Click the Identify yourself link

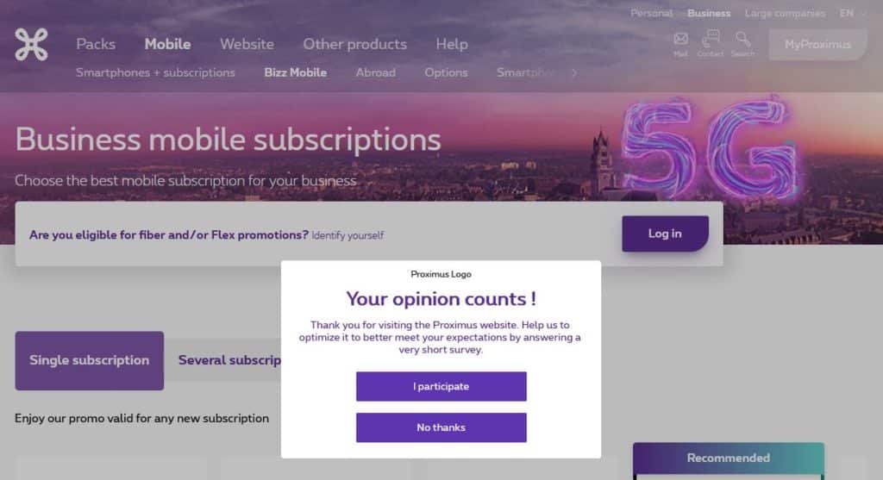click(x=348, y=235)
